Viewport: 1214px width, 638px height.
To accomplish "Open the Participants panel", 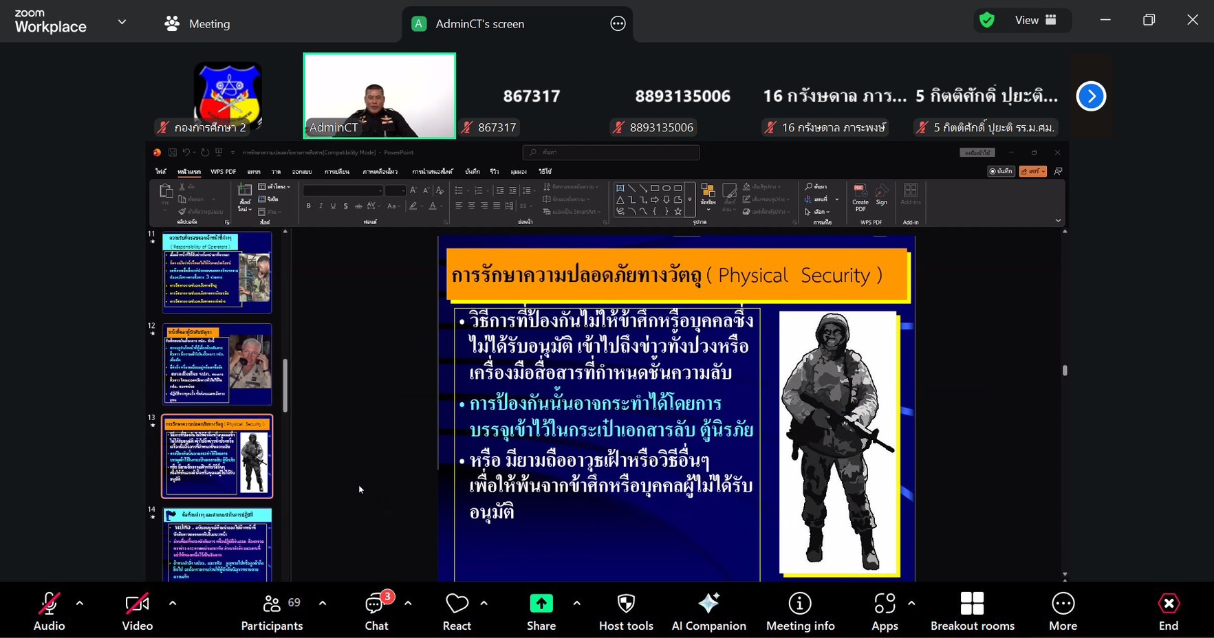I will click(272, 611).
